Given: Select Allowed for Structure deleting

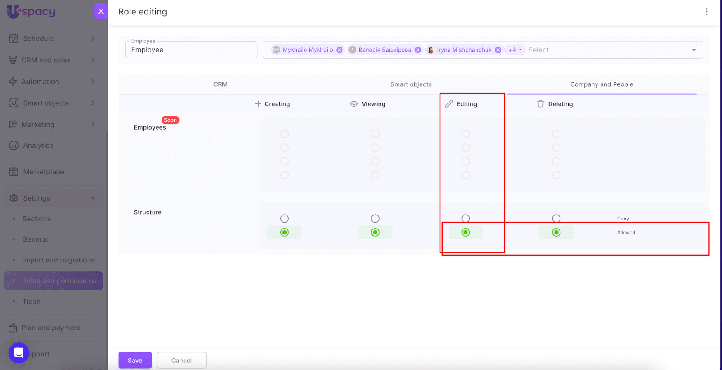Looking at the screenshot, I should point(556,233).
